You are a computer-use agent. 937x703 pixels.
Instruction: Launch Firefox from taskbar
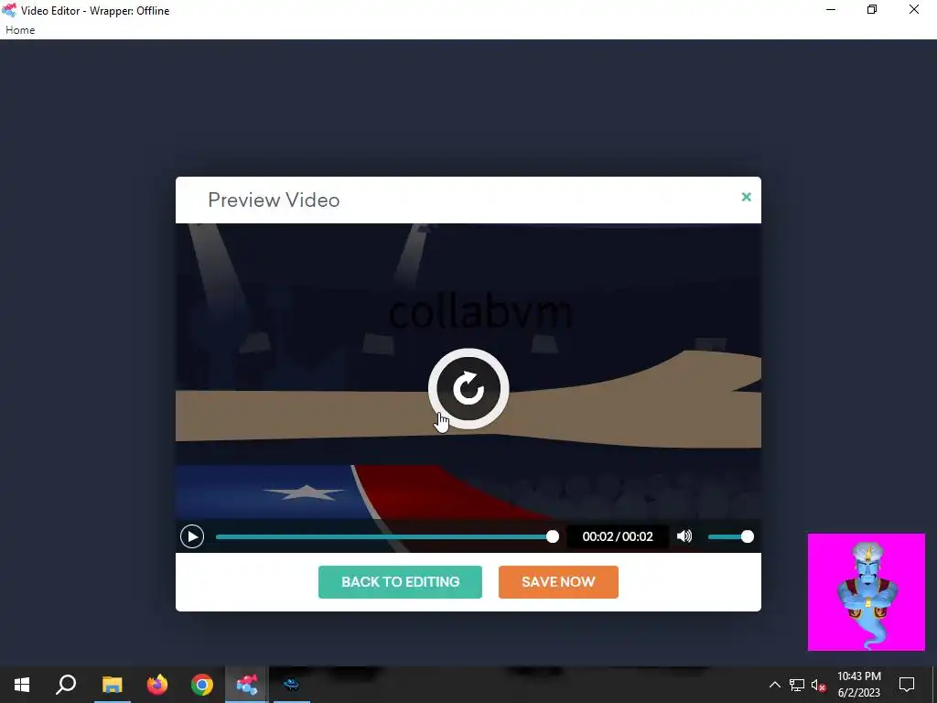click(157, 685)
